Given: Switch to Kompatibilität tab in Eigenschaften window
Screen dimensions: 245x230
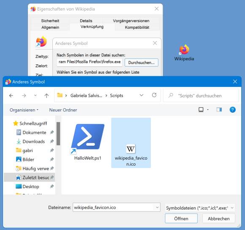Looking at the screenshot, I should (137, 28).
